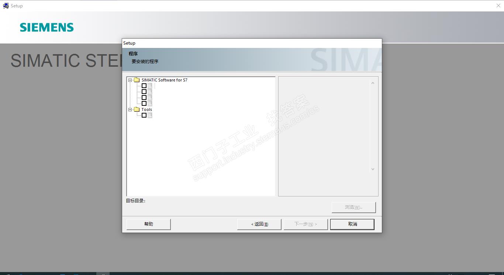Image resolution: width=504 pixels, height=275 pixels.
Task: Select the "Tools" tree label
Action: pos(147,109)
